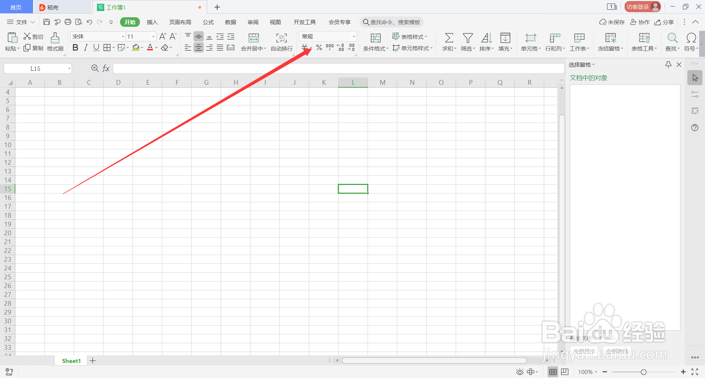Click the 全部显示 button in selection pane
This screenshot has height=378, width=705.
584,351
